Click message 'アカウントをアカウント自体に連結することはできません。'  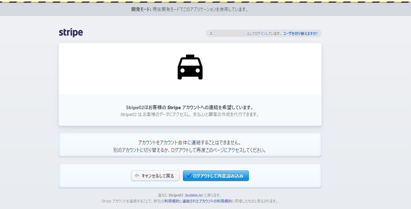pyautogui.click(x=189, y=143)
